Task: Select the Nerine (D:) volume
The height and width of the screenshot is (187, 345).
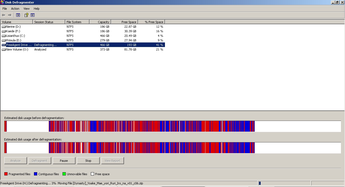Action: 13,27
